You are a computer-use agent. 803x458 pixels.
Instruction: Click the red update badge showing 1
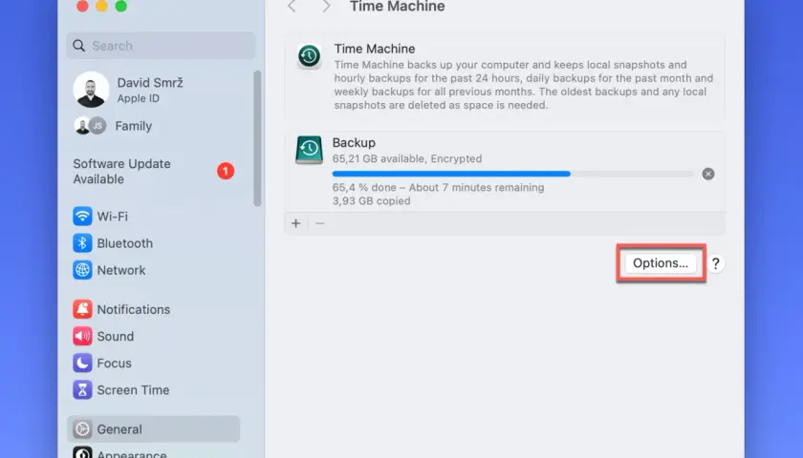pyautogui.click(x=226, y=171)
